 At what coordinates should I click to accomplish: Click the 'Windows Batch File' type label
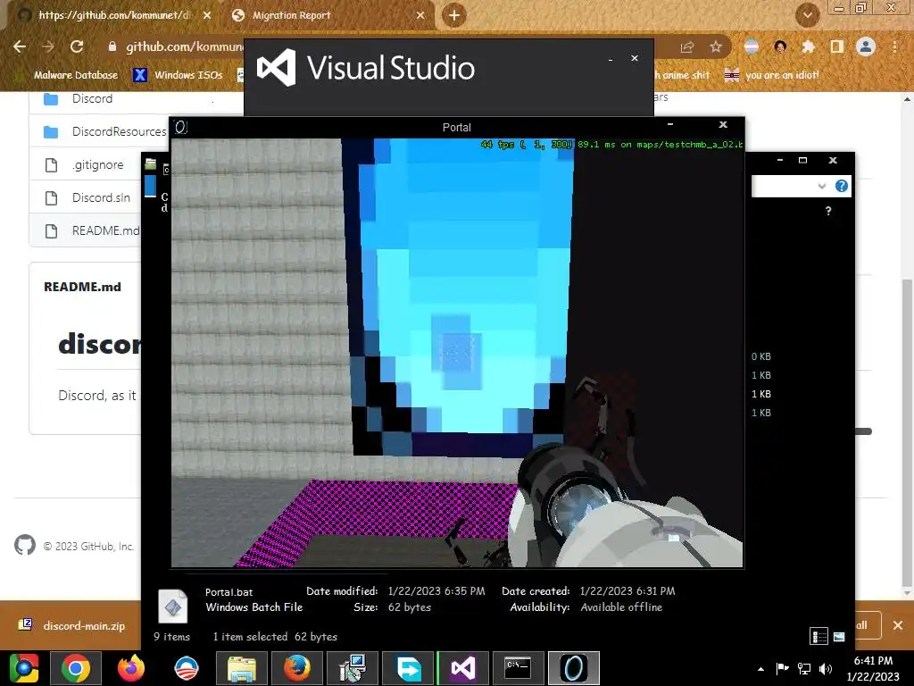pyautogui.click(x=254, y=607)
